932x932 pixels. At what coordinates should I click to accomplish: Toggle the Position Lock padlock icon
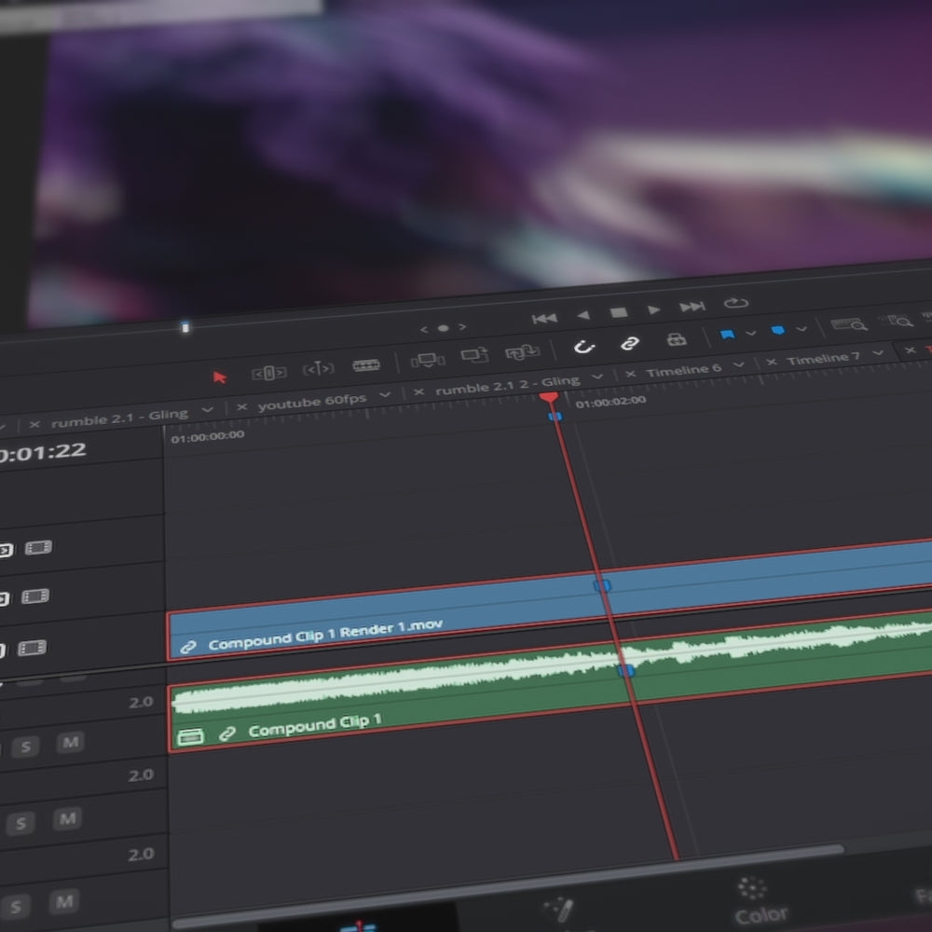[677, 339]
